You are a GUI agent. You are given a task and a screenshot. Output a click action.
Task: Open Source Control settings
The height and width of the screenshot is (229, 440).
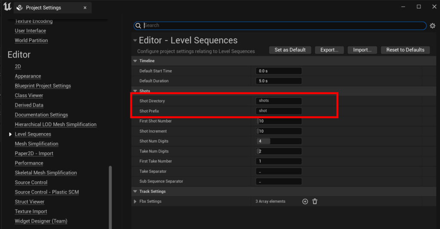(31, 183)
